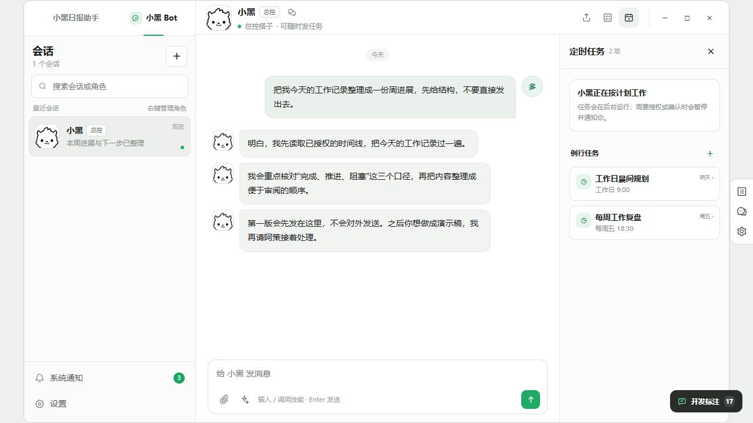Viewport: 753px width, 423px height.
Task: Click the 小黑正在按计划工作 status card
Action: 645,105
